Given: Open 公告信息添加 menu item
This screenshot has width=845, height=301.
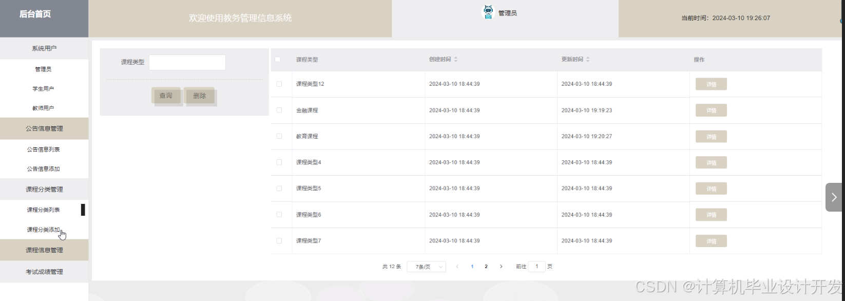Looking at the screenshot, I should tap(43, 169).
